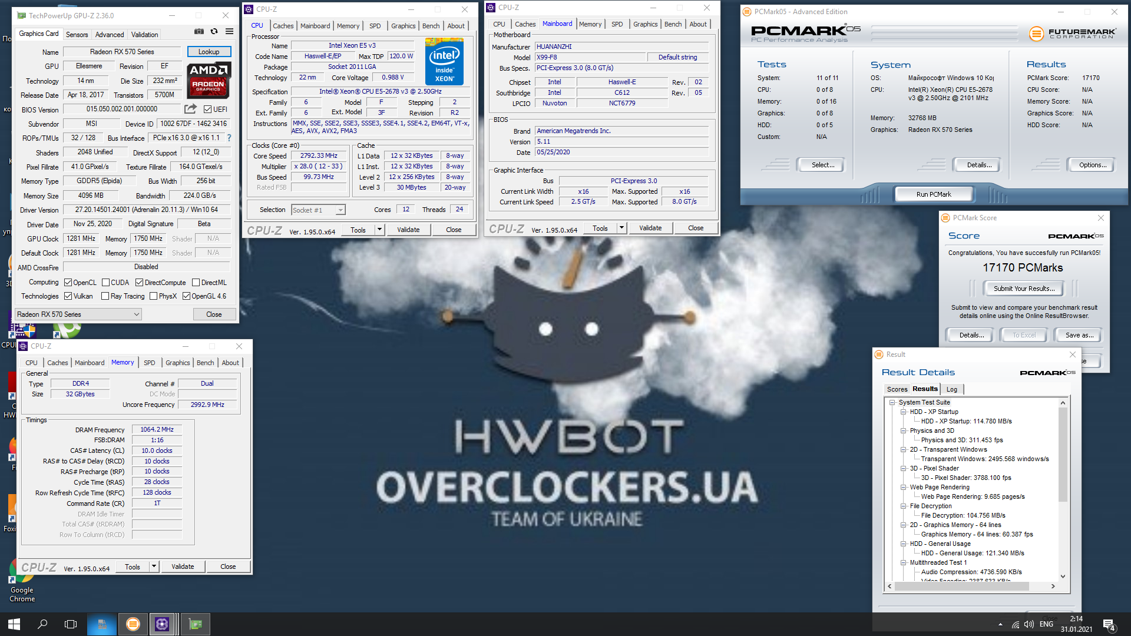The height and width of the screenshot is (636, 1131).
Task: Select CPU-Z purple chip icon in taskbar
Action: point(162,624)
